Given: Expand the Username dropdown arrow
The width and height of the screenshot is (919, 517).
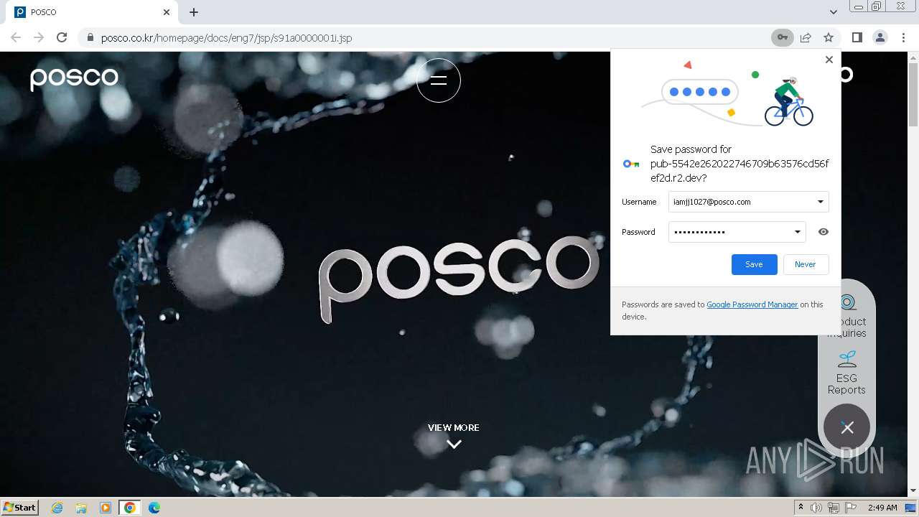Looking at the screenshot, I should [820, 202].
